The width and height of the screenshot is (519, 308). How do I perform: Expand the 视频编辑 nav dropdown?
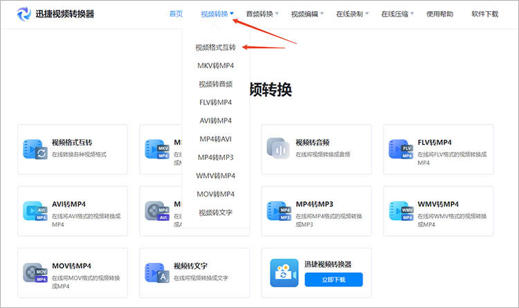coord(307,14)
